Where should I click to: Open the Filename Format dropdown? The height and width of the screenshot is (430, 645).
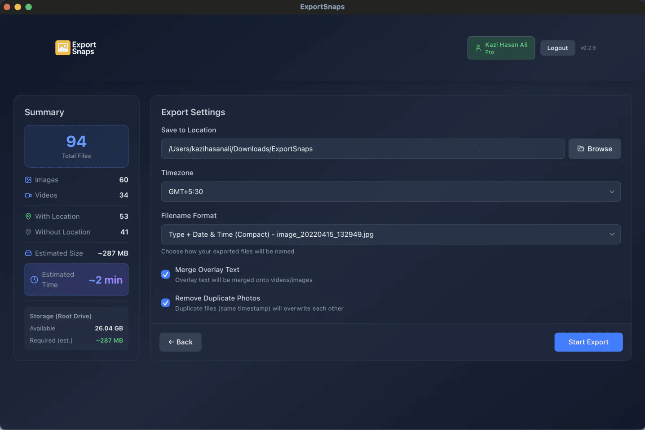[x=391, y=234]
